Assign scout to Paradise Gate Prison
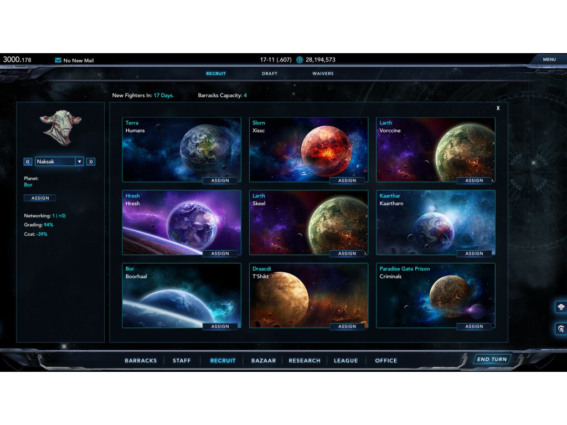 [x=474, y=326]
